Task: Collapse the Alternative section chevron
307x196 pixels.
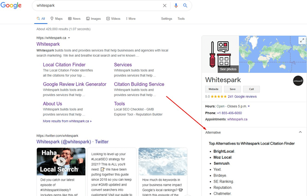Action: (300, 132)
